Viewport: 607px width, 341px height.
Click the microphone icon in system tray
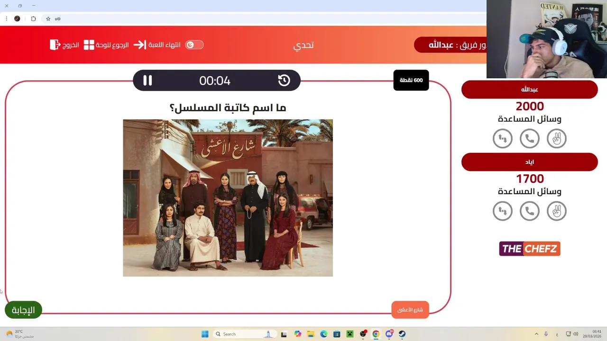click(546, 334)
